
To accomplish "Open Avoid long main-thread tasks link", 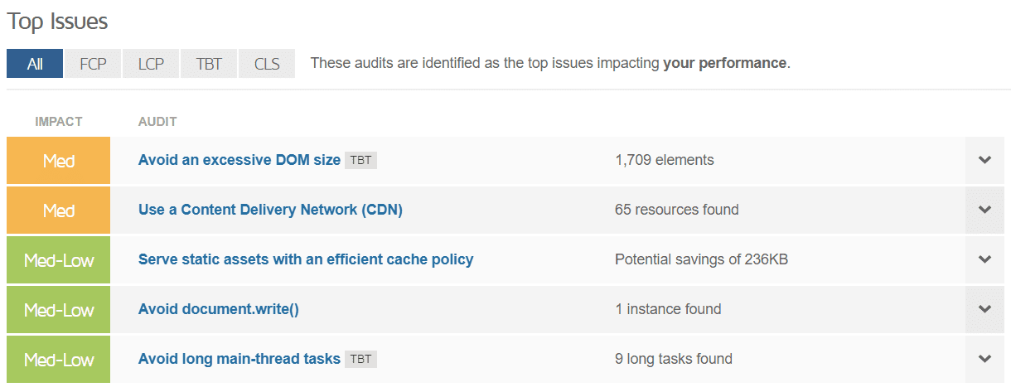I will 239,359.
